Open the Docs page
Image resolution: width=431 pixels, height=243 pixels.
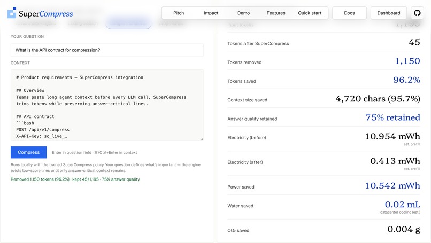[x=349, y=13]
